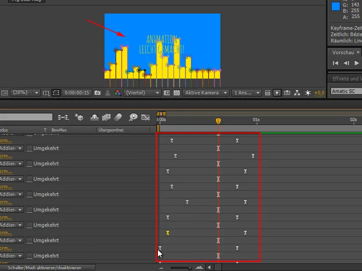The width and height of the screenshot is (362, 271).
Task: Play the preview in Vorschau panel
Action: point(357,63)
